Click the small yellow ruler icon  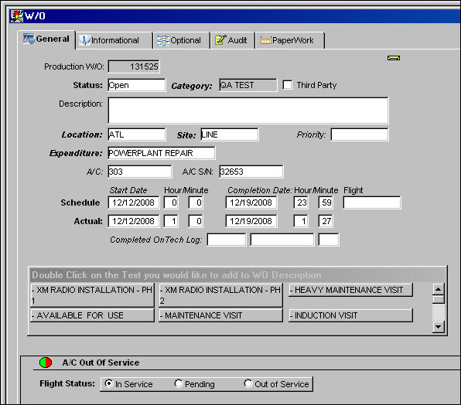pos(394,58)
